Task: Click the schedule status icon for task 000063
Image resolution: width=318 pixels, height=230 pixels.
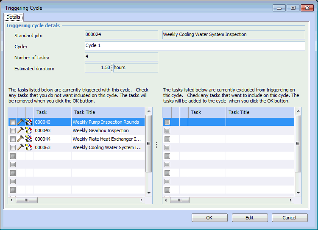Action: (x=29, y=147)
